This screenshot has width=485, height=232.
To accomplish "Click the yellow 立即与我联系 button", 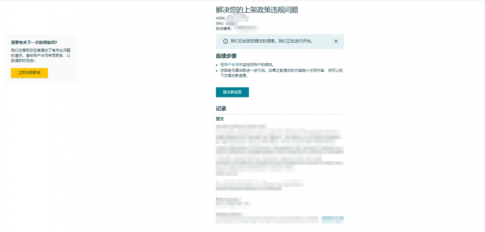I will (x=29, y=73).
